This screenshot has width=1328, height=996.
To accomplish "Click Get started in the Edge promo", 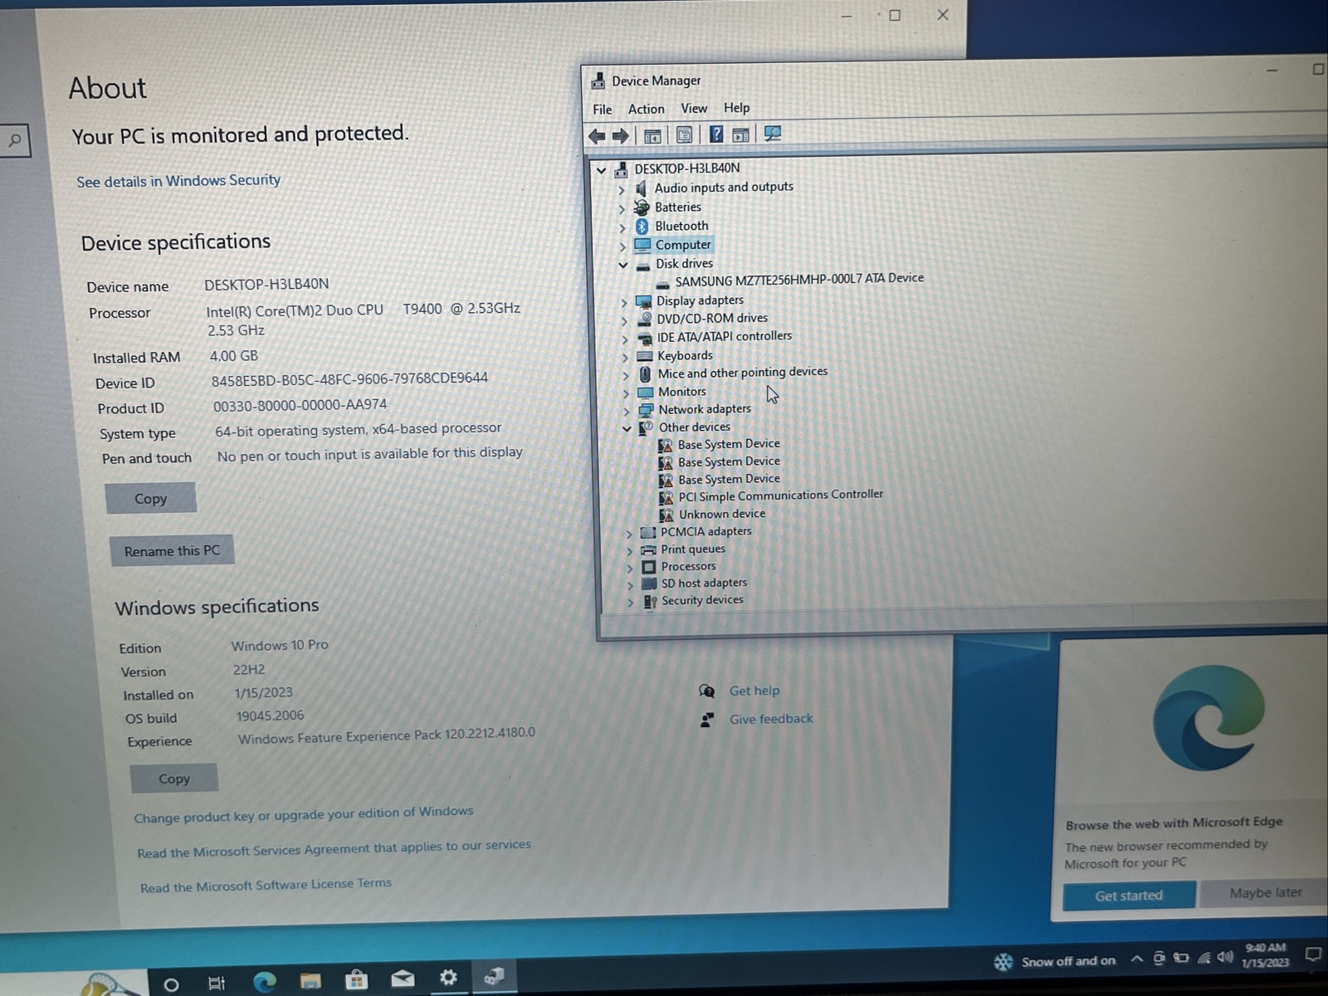I will point(1129,896).
